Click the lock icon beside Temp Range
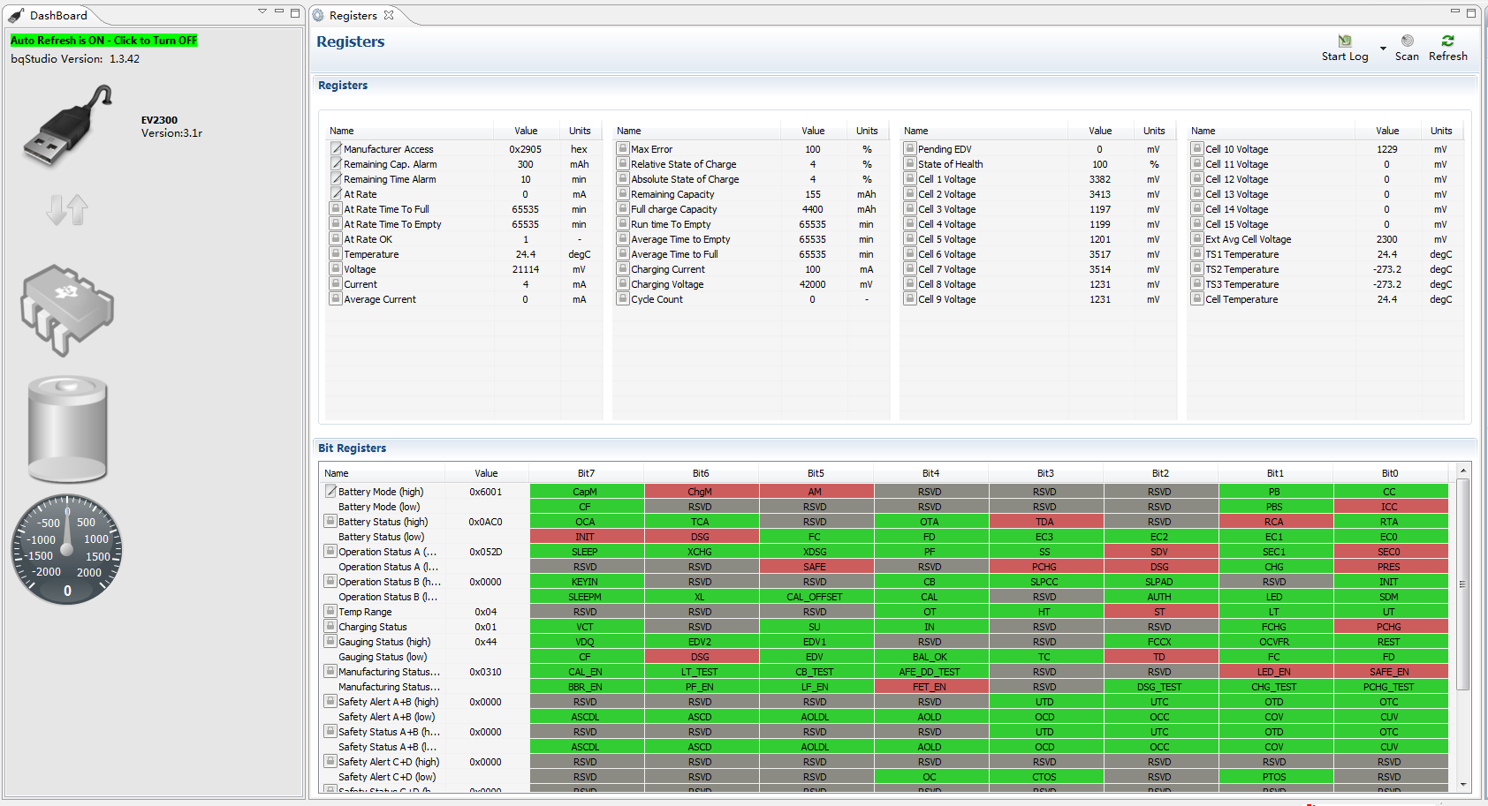This screenshot has height=806, width=1488. pyautogui.click(x=330, y=612)
